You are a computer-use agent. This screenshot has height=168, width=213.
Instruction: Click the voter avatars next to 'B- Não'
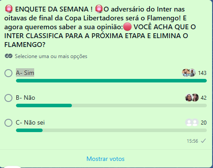[192, 98]
